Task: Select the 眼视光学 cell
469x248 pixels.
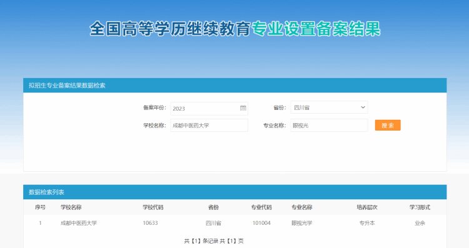Action: [x=302, y=223]
